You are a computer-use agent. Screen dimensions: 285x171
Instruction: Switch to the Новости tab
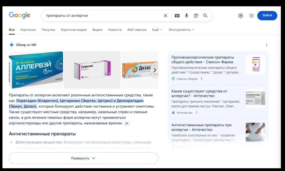click(x=115, y=30)
